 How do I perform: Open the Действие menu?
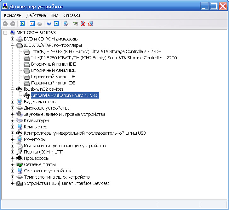pos(36,15)
